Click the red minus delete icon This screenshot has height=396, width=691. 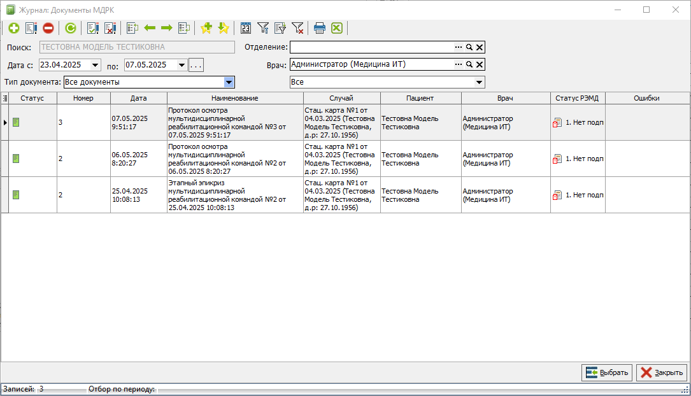[x=48, y=28]
